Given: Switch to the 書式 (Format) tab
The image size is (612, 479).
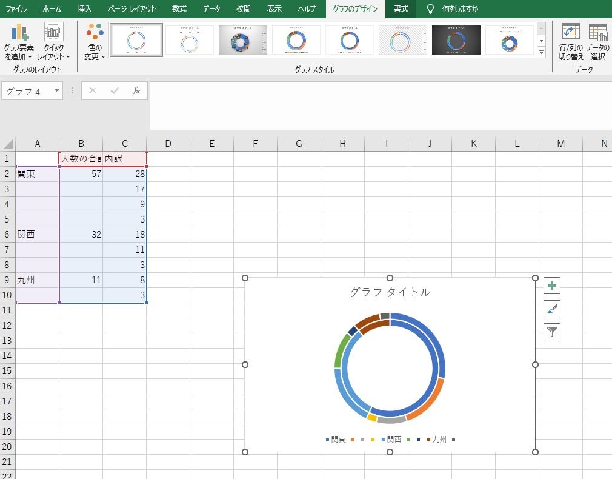Looking at the screenshot, I should tap(401, 8).
